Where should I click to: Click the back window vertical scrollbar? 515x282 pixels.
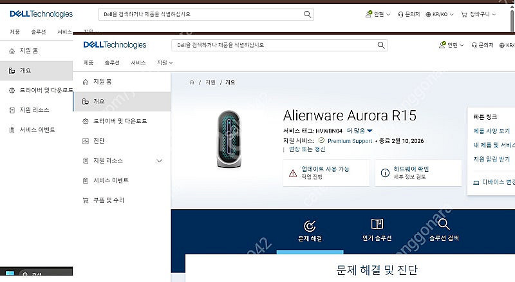click(512, 20)
